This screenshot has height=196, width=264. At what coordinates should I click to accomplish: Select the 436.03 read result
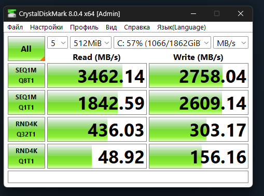tap(97, 129)
